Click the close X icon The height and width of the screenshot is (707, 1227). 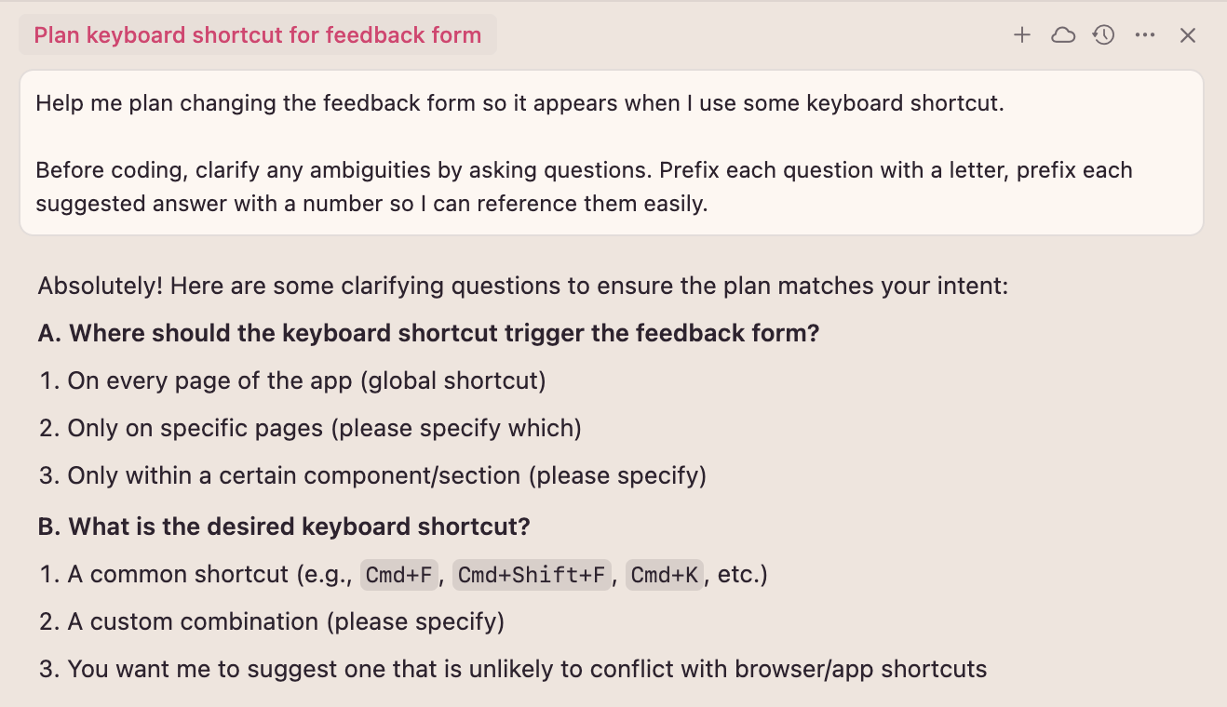click(1187, 34)
